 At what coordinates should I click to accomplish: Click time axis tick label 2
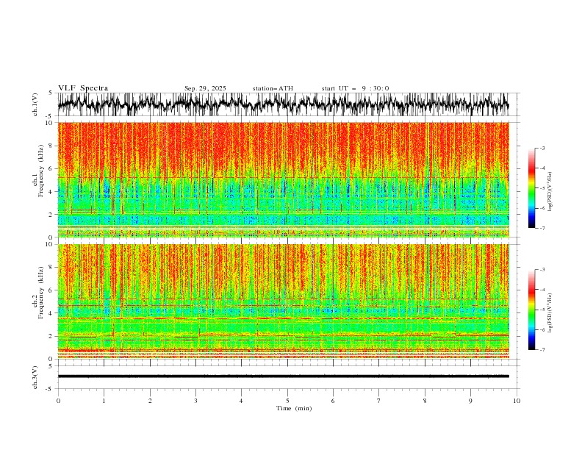click(x=150, y=401)
